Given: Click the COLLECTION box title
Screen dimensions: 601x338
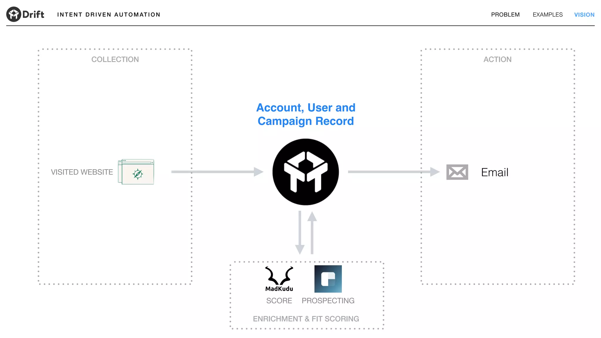Looking at the screenshot, I should point(115,59).
